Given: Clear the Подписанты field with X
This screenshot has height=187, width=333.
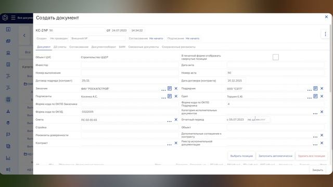Looking at the screenshot, I should [x=176, y=96].
